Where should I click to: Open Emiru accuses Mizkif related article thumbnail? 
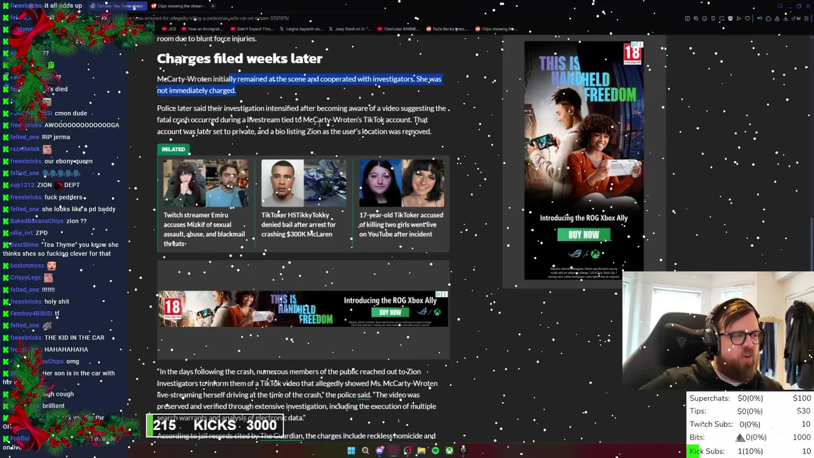(x=205, y=183)
